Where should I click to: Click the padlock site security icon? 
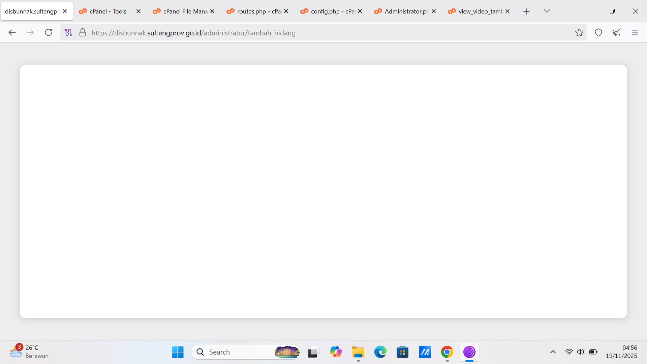pyautogui.click(x=82, y=32)
